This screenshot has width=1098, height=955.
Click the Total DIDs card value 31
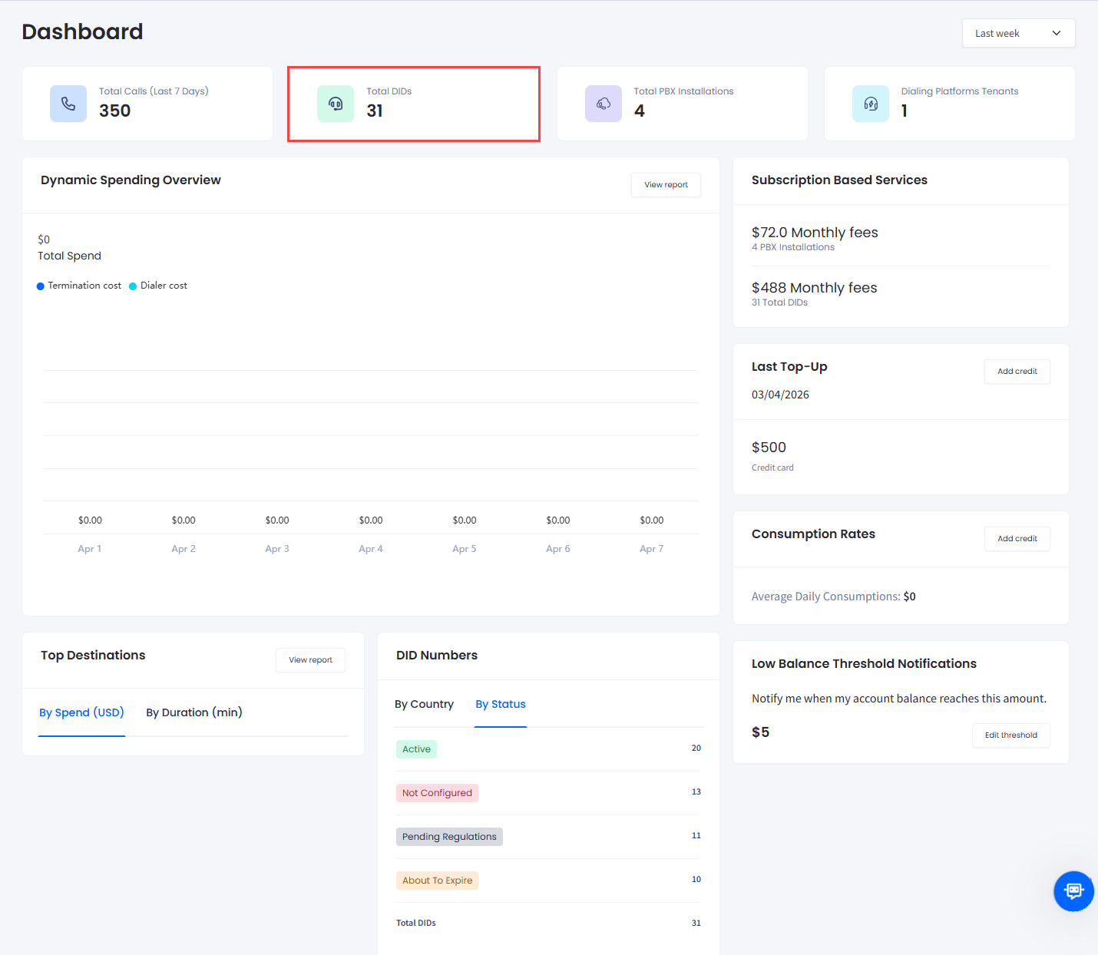click(375, 111)
